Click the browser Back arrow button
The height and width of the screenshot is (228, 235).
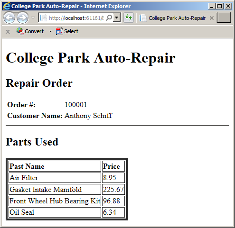(x=9, y=18)
